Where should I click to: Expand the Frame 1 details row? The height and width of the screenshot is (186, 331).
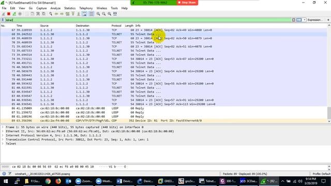(3, 127)
